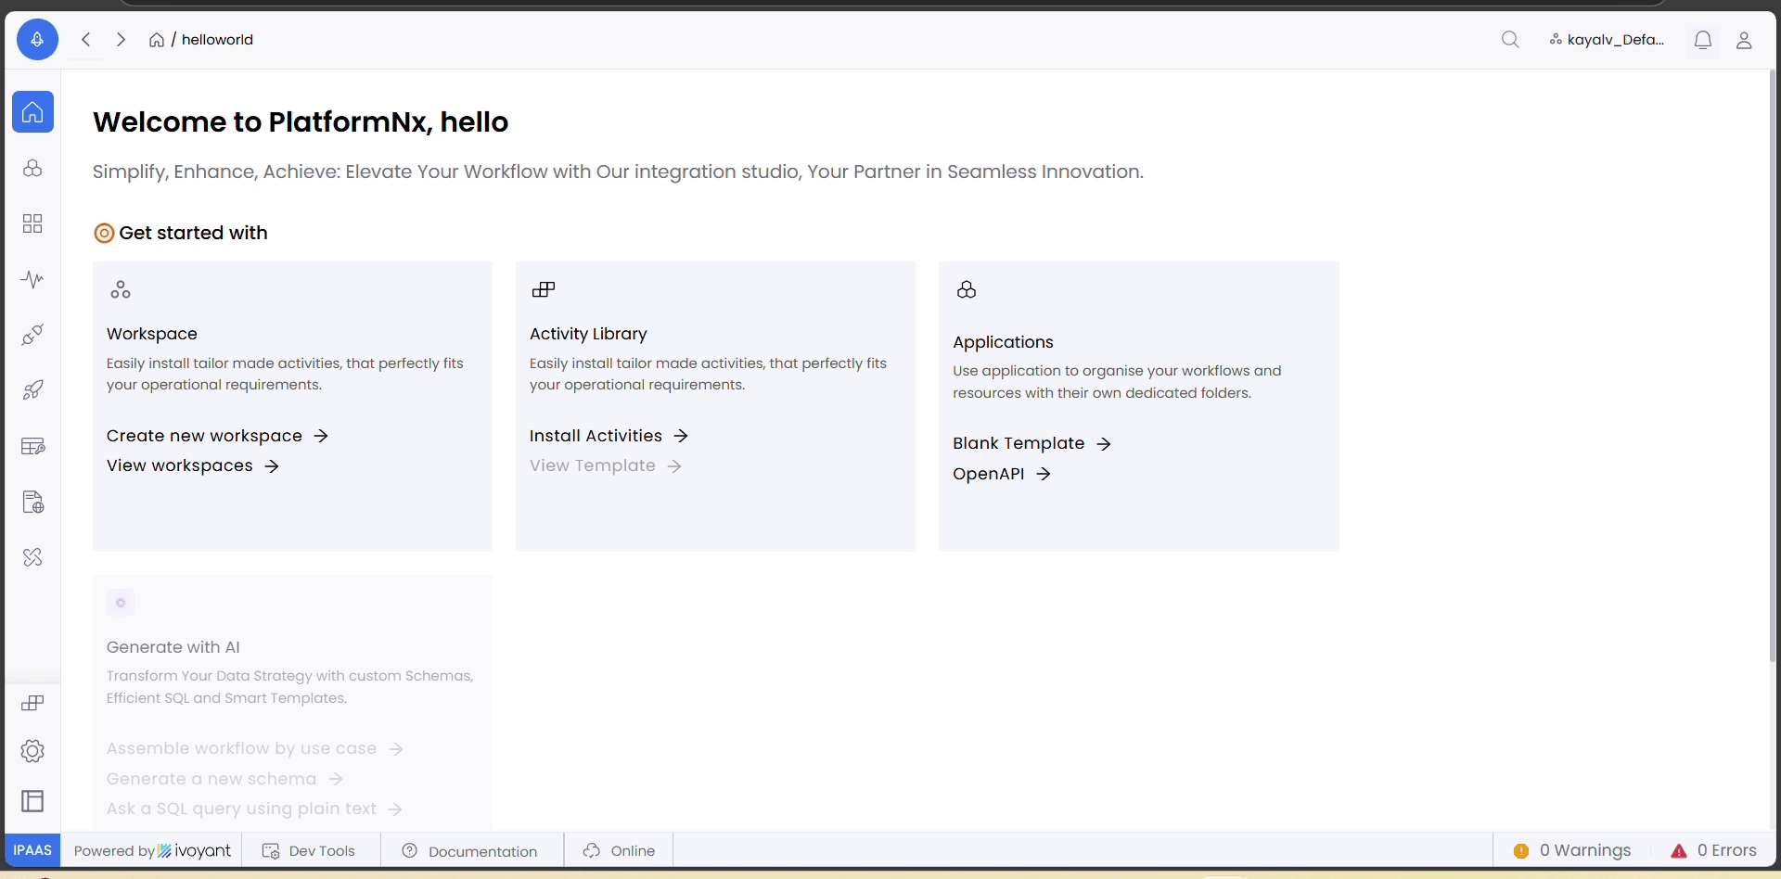This screenshot has width=1781, height=879.
Task: Click the Generate with AI title
Action: point(173,647)
